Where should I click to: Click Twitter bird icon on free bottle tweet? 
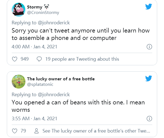tap(148, 79)
